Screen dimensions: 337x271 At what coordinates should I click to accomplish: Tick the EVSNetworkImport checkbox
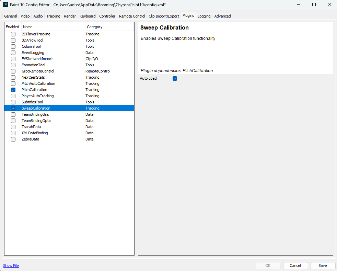pyautogui.click(x=13, y=59)
